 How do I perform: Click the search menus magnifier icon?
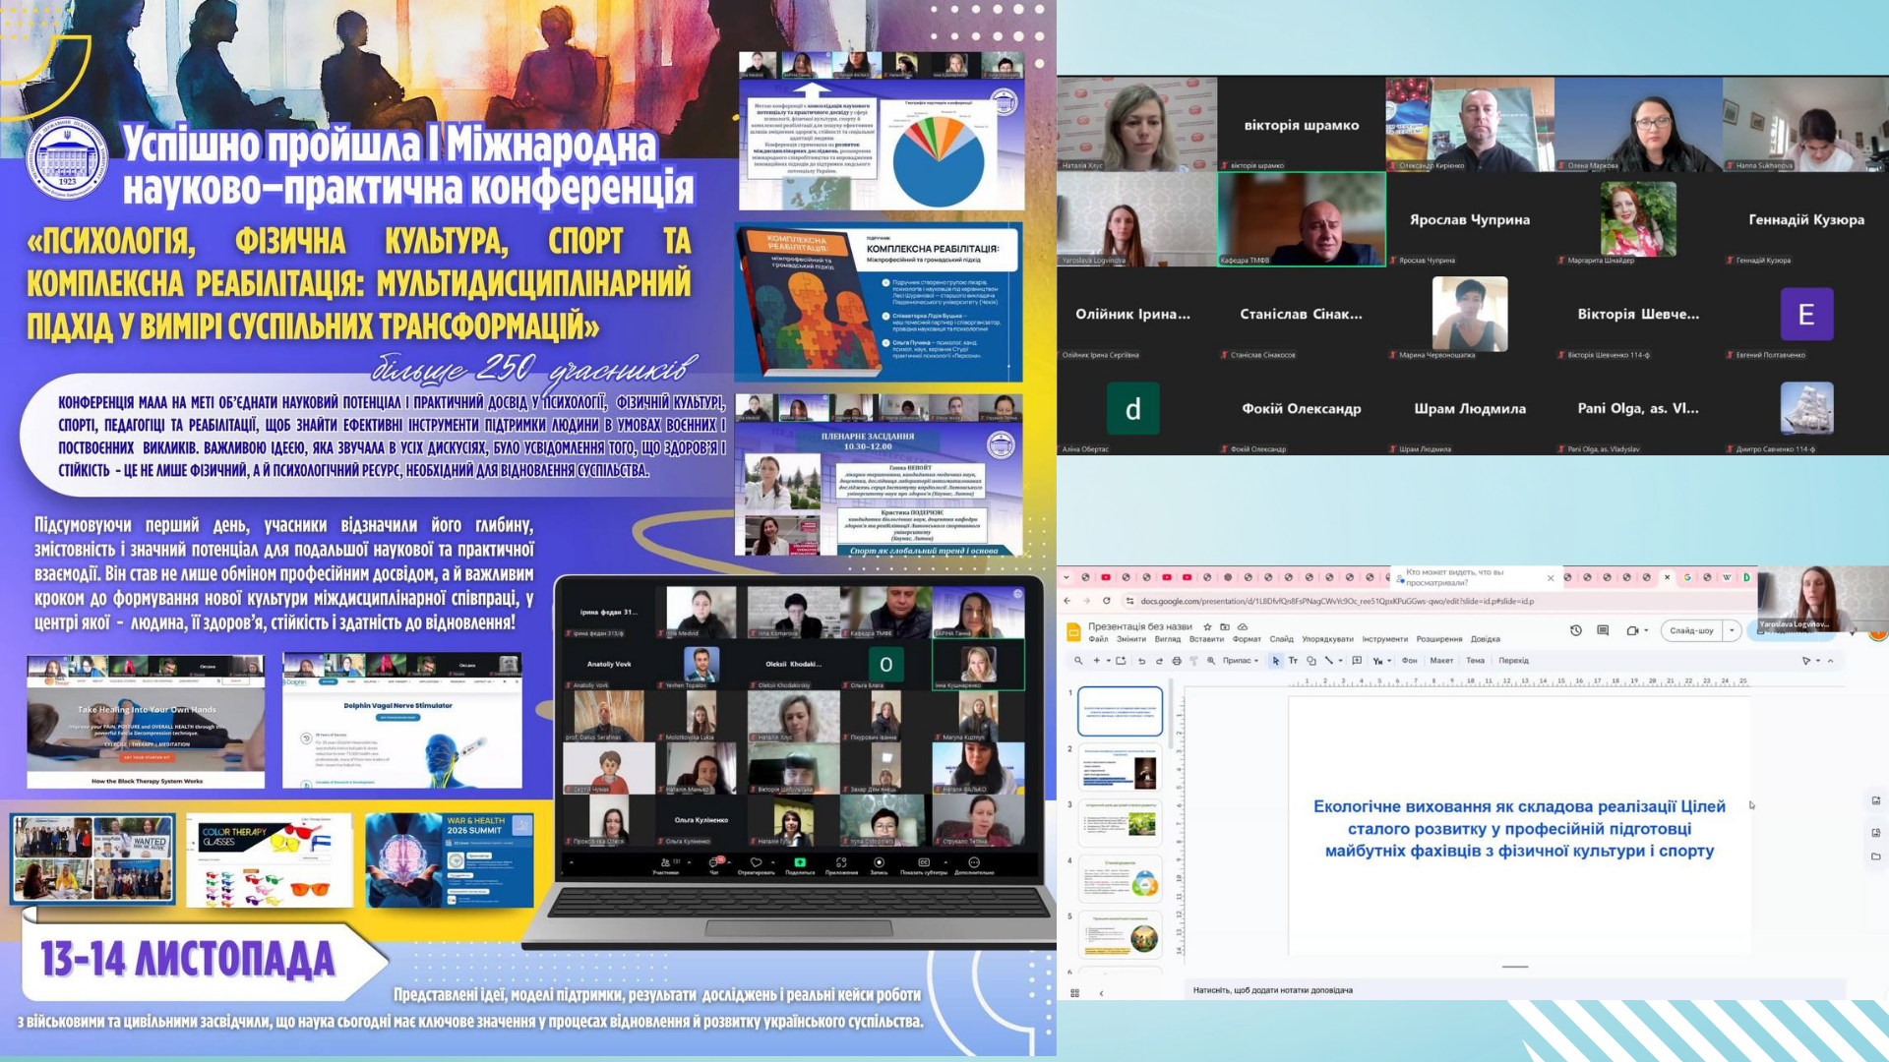pos(1078,661)
